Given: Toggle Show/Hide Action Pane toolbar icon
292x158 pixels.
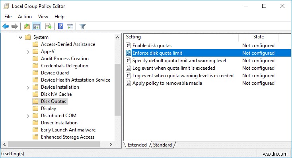Looking at the screenshot, I should 70,27.
